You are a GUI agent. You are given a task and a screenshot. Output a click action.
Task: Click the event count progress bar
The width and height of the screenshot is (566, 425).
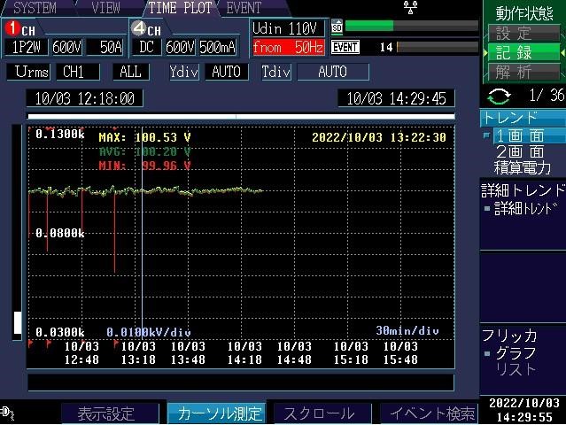click(438, 47)
